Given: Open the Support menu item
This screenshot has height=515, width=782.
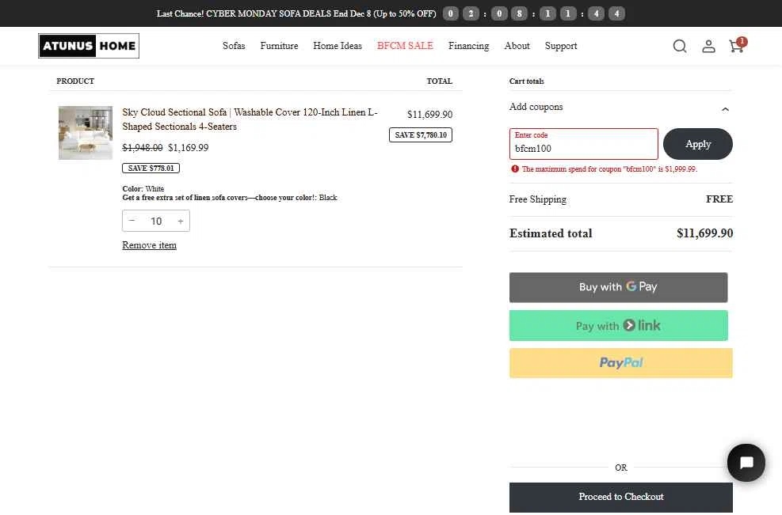Looking at the screenshot, I should click(561, 46).
